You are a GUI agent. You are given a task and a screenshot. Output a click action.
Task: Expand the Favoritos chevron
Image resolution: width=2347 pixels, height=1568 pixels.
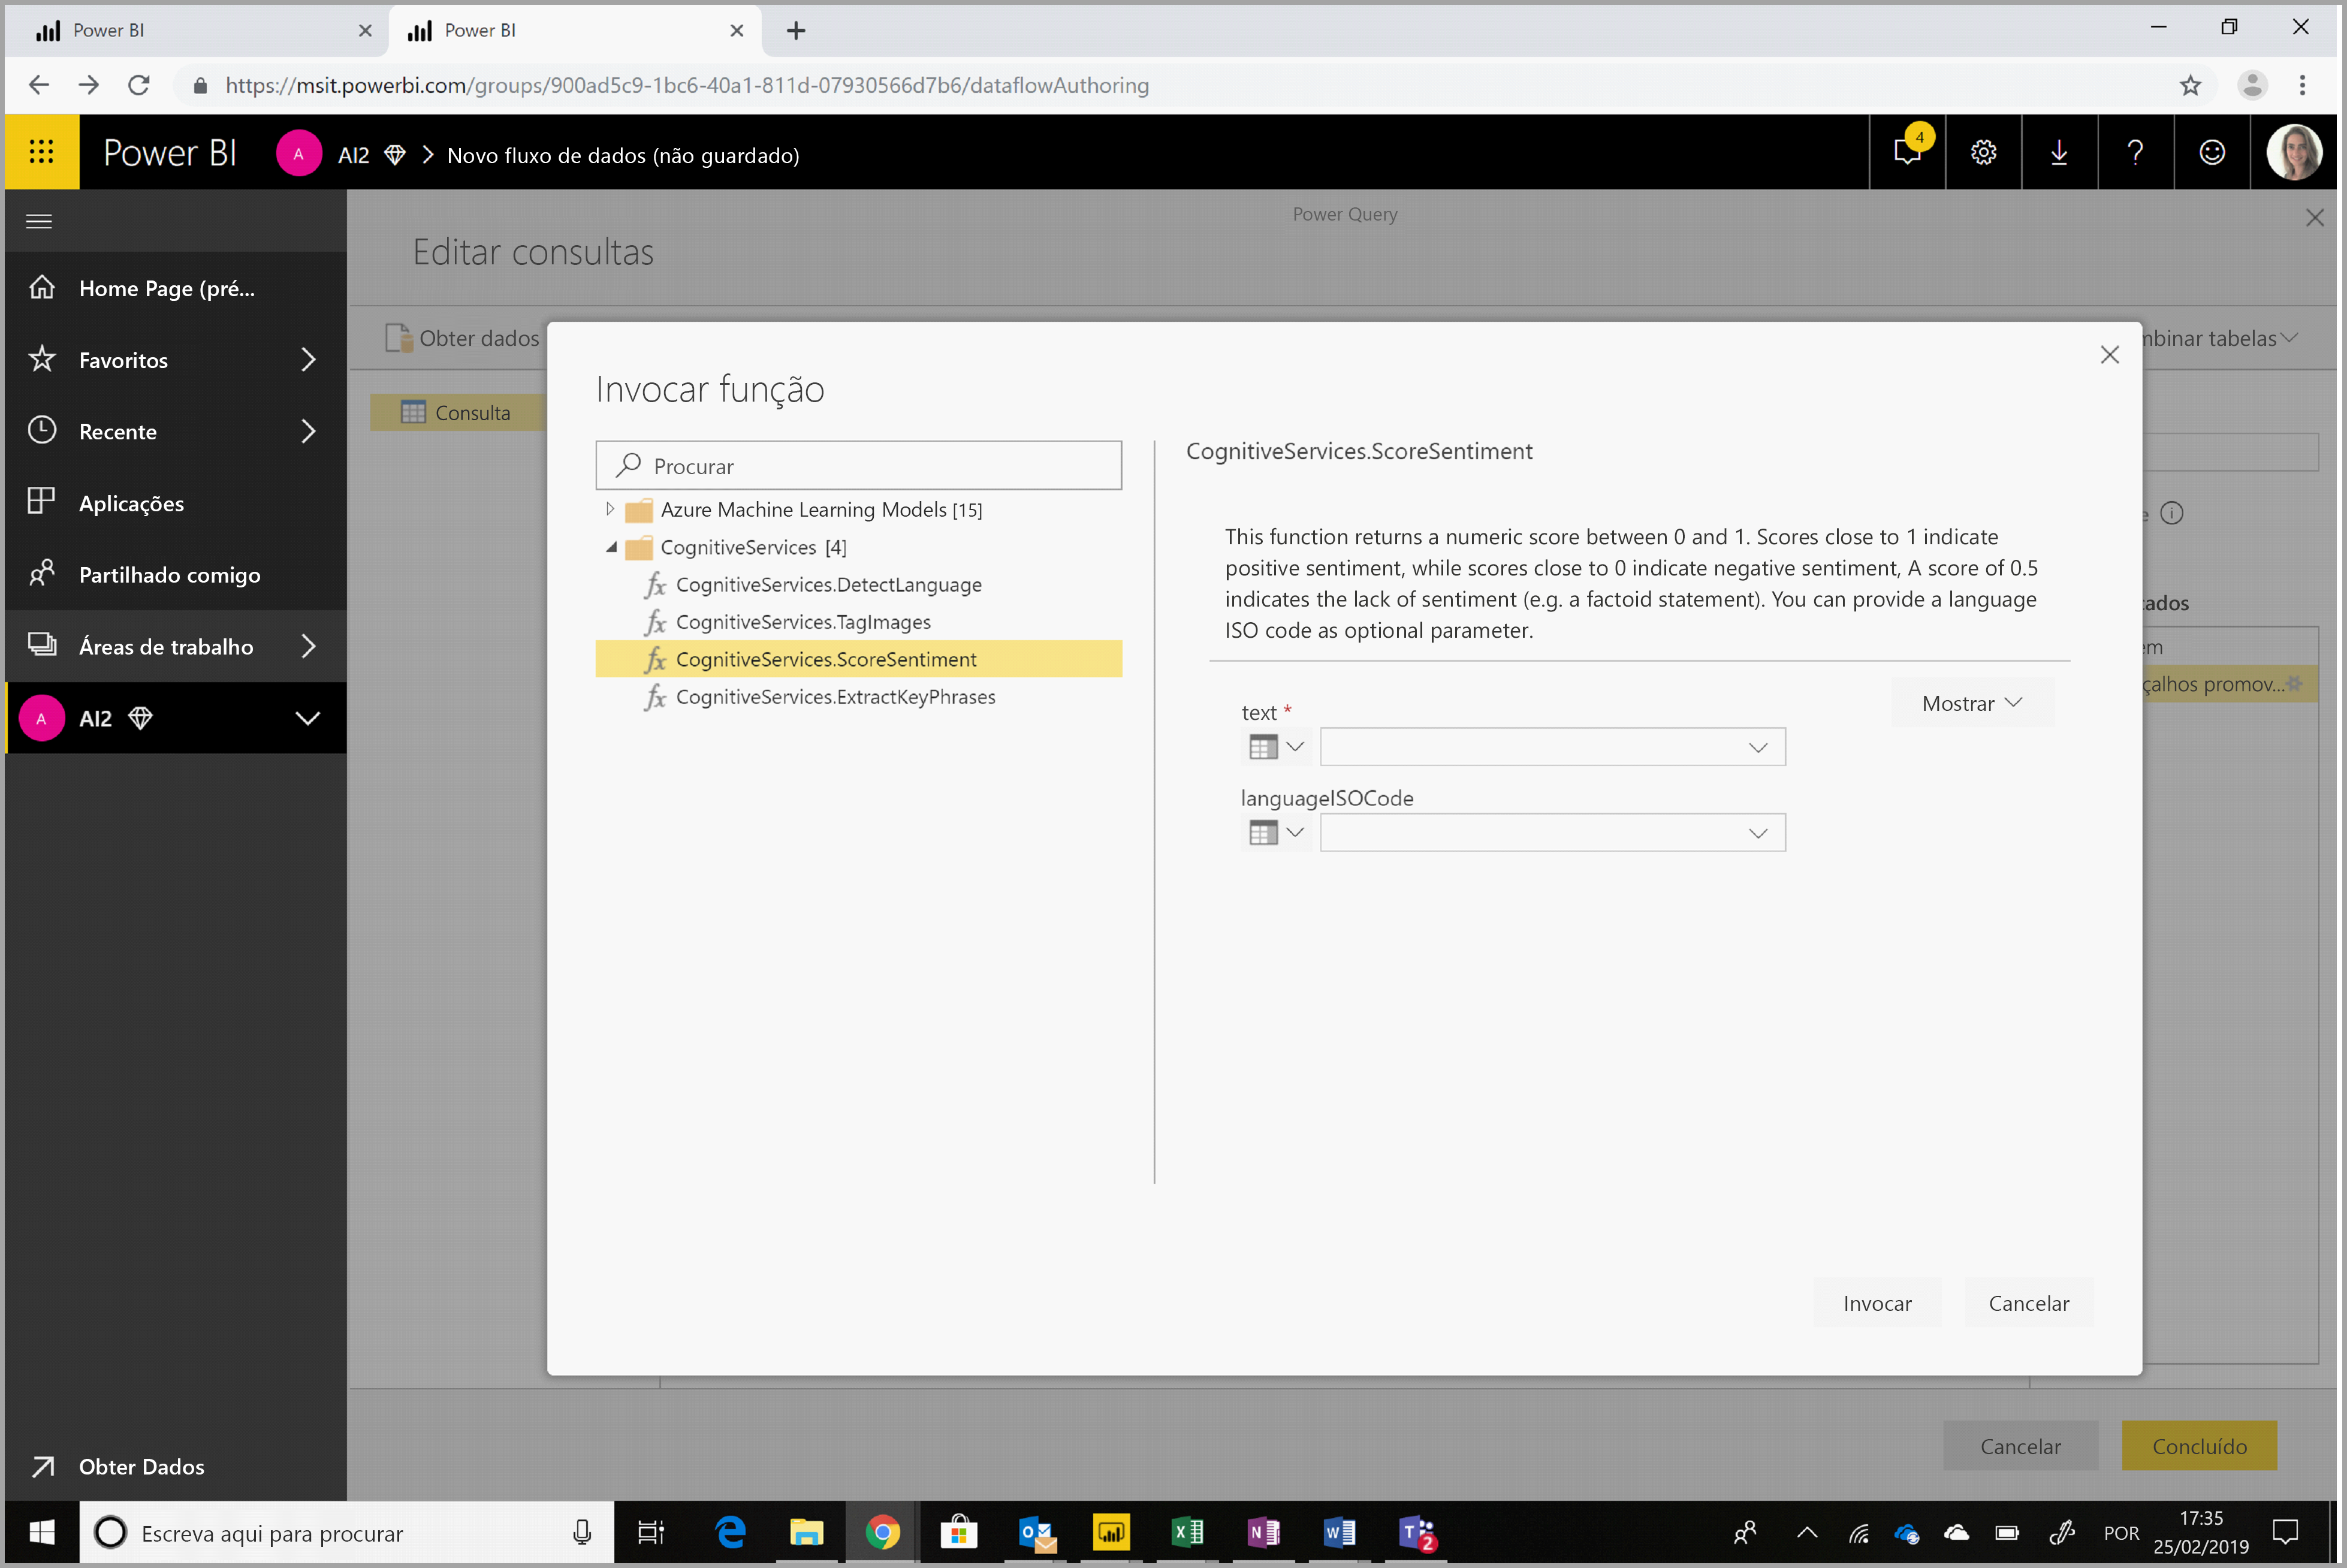pyautogui.click(x=308, y=360)
